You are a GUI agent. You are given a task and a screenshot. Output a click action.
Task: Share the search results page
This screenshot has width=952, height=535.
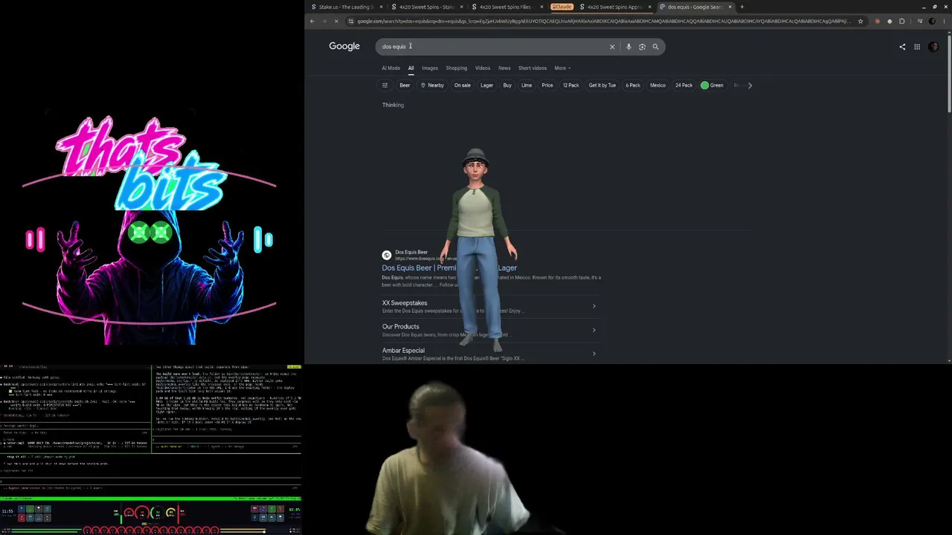pos(902,47)
